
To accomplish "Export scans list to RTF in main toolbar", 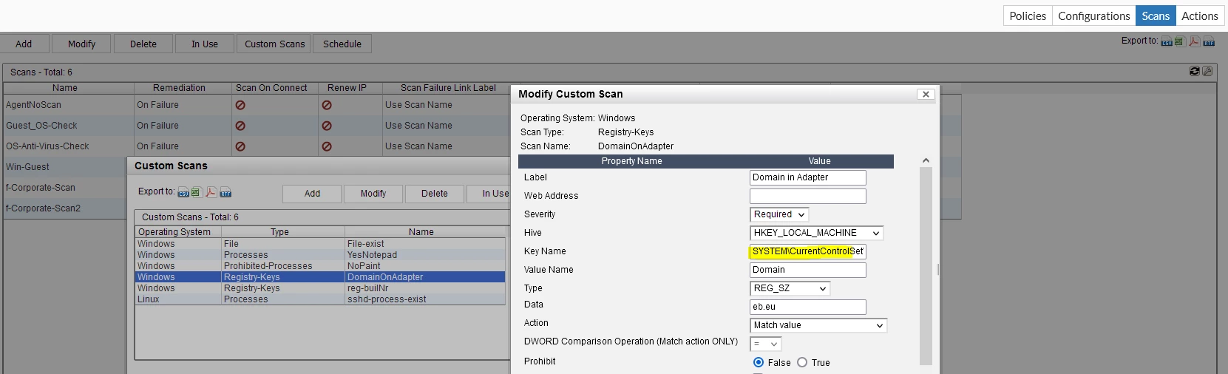I will point(1209,41).
